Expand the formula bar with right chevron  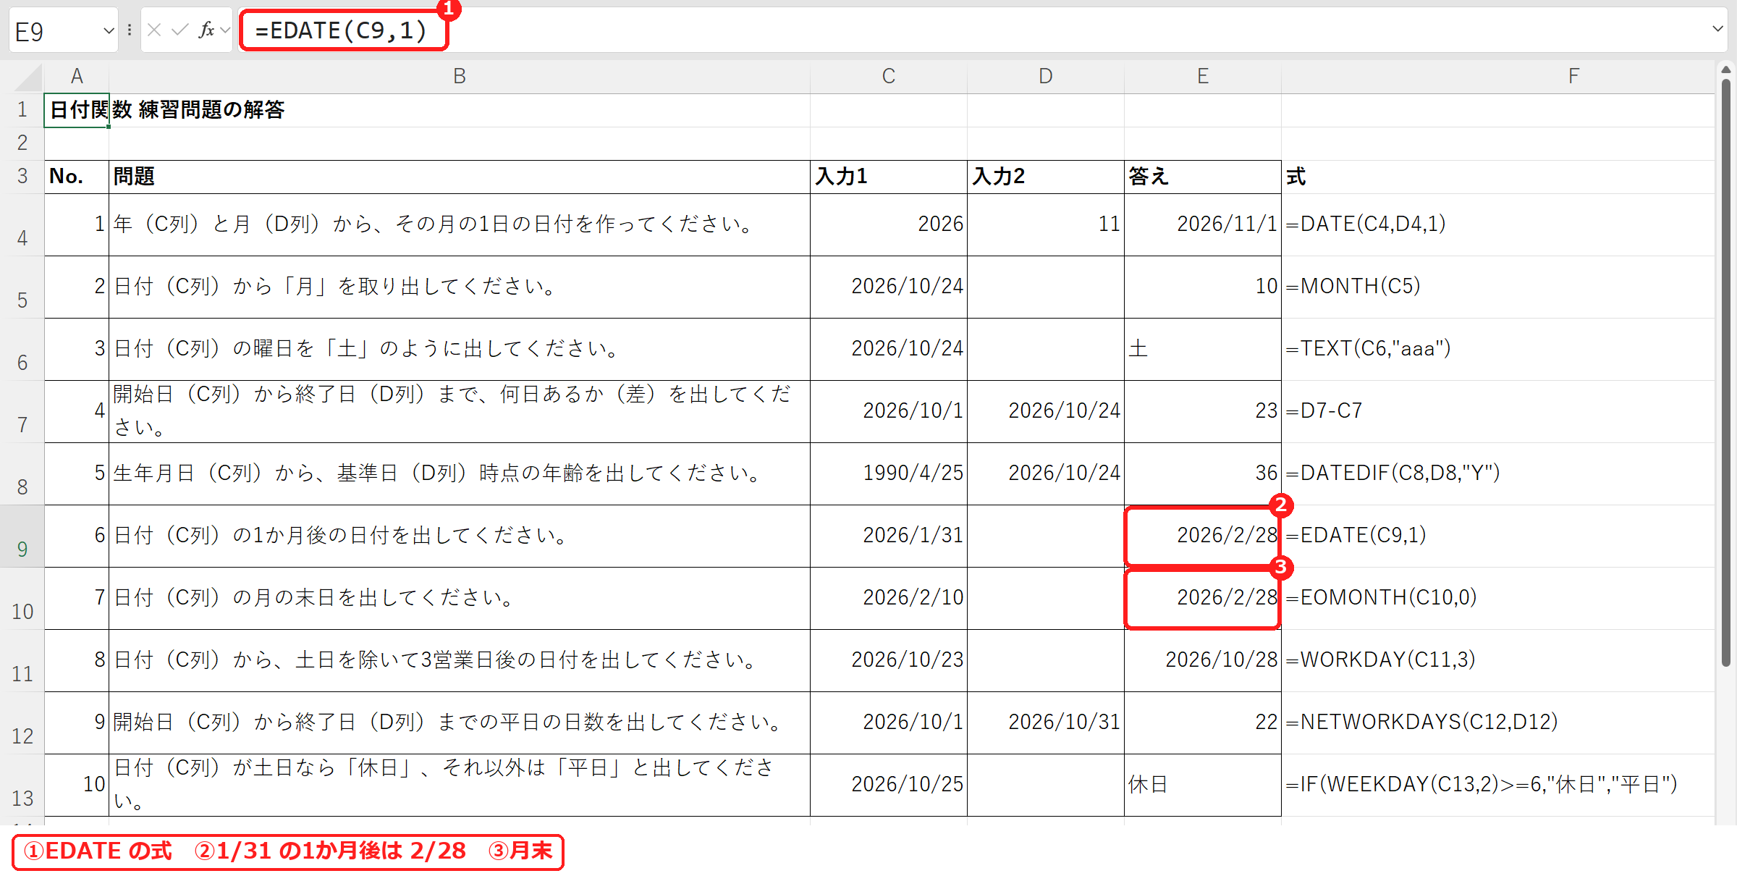[1717, 29]
